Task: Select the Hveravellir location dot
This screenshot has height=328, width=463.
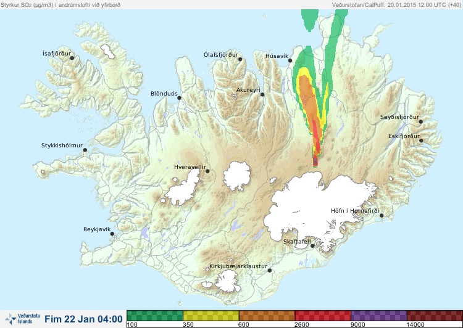Action: pyautogui.click(x=207, y=171)
